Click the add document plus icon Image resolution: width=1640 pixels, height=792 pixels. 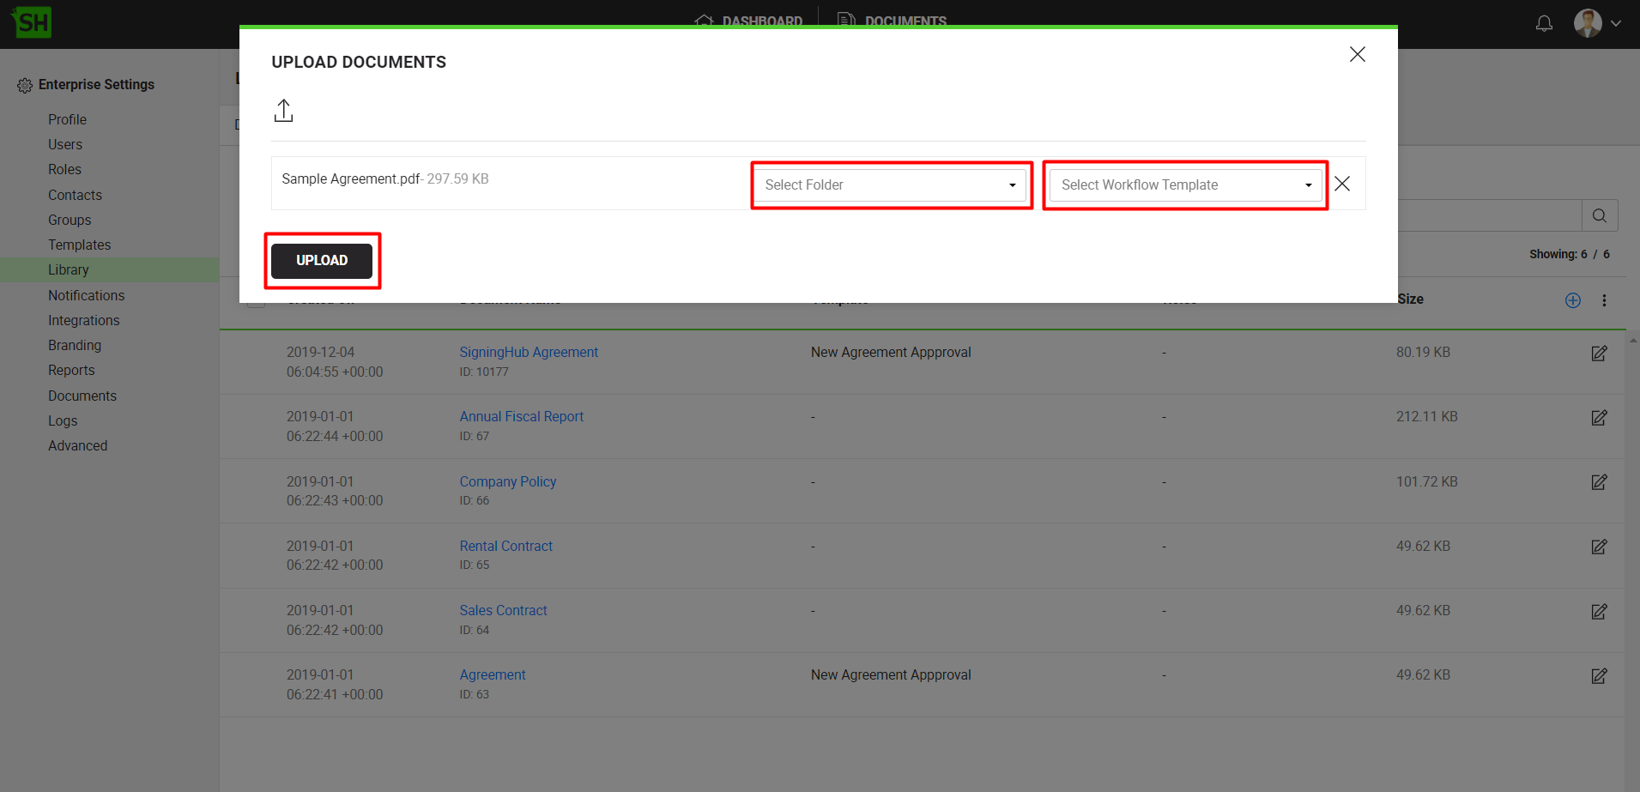(1572, 300)
